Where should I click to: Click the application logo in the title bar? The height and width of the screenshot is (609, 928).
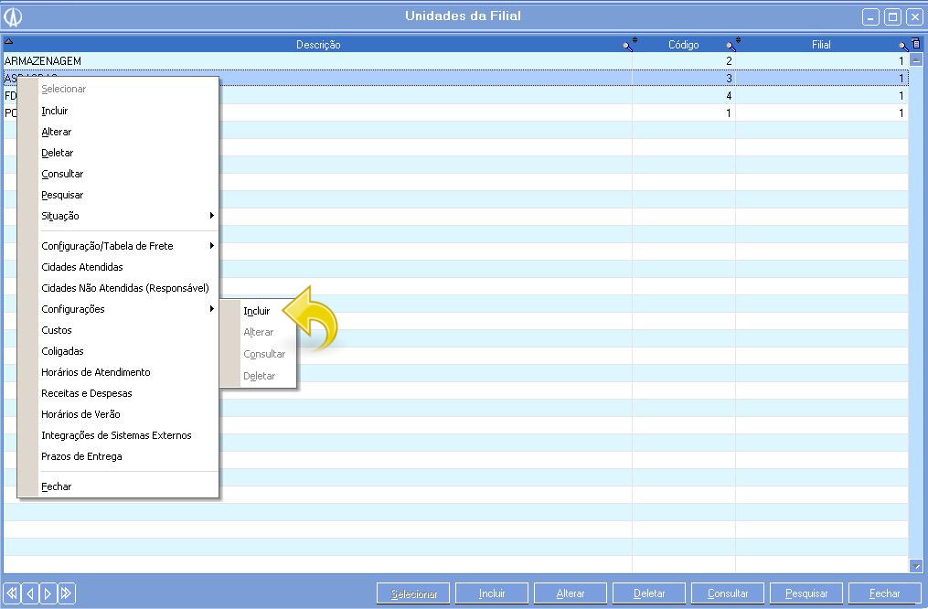click(x=13, y=16)
